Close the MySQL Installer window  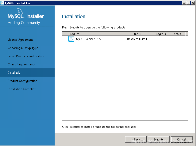point(193,3)
